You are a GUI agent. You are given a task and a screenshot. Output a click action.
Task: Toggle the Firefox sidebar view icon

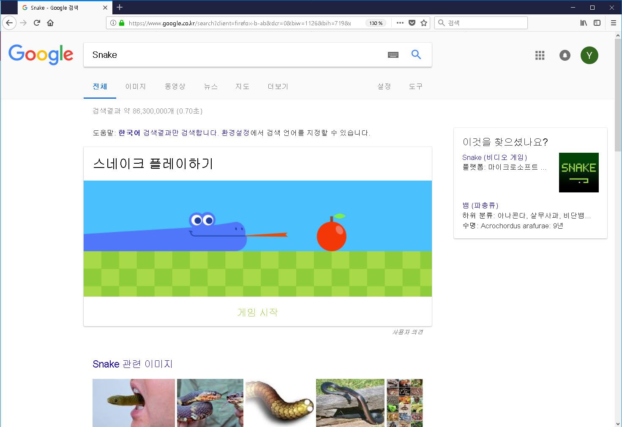click(597, 23)
